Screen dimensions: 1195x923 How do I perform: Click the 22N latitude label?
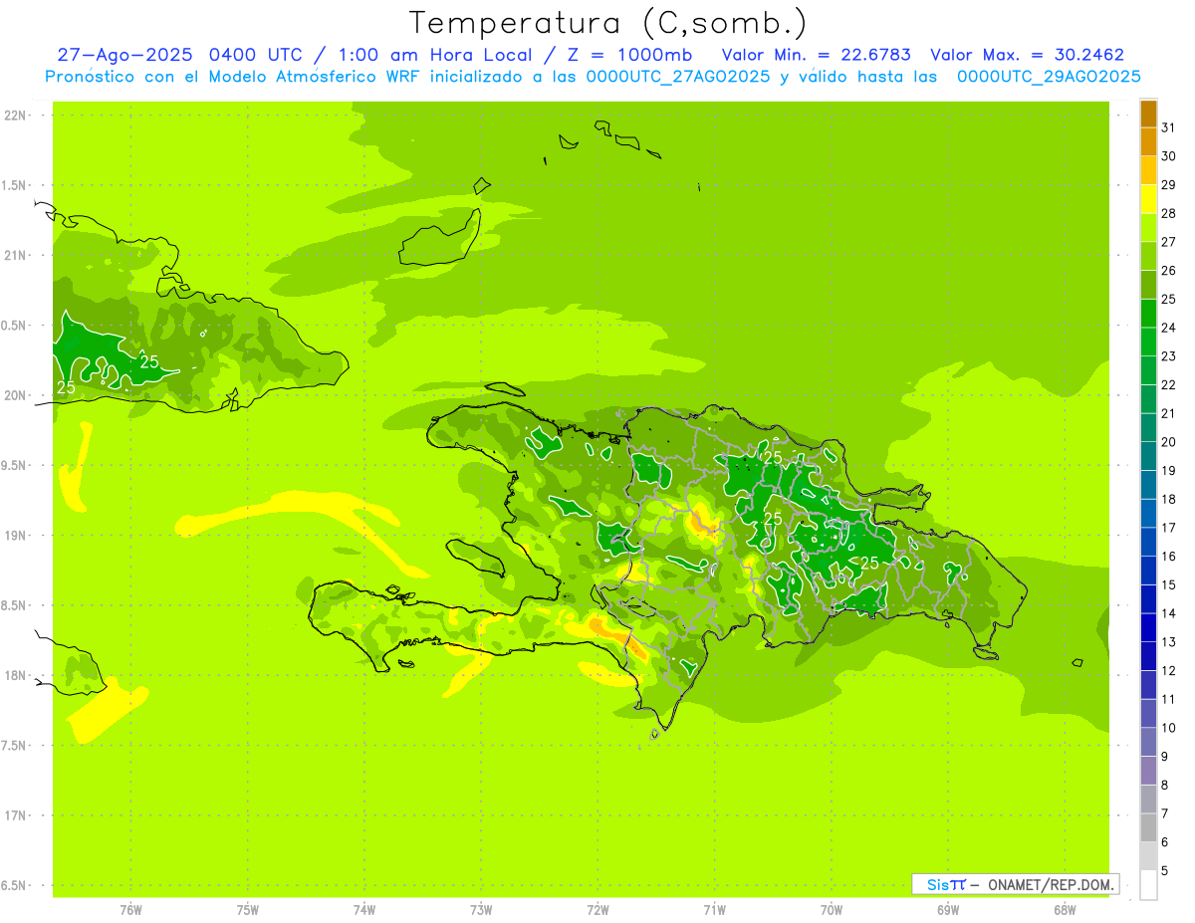point(16,115)
